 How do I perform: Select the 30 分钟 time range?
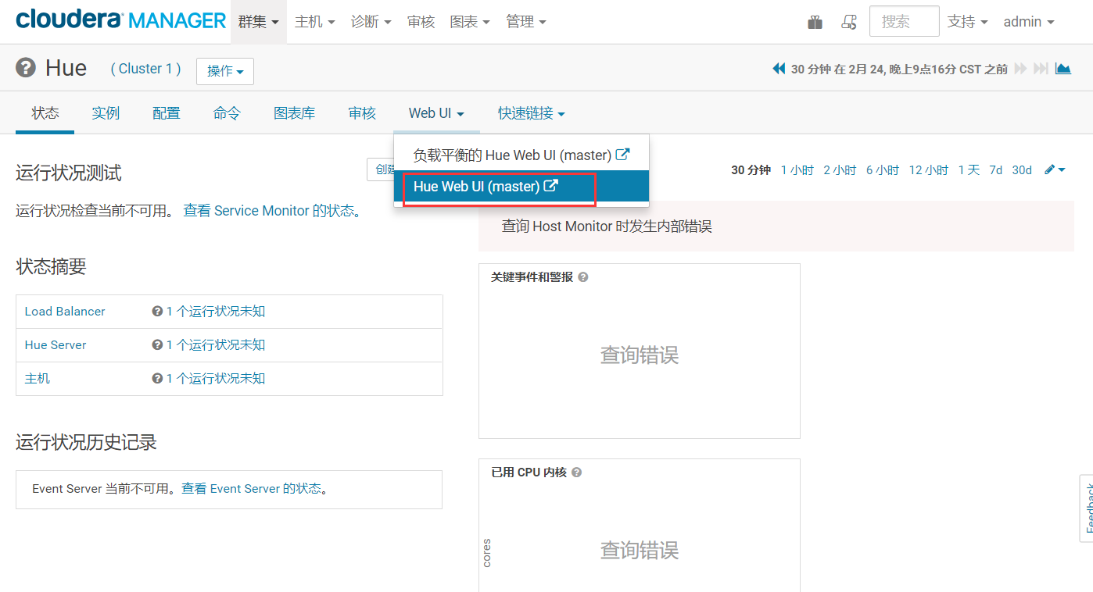point(751,169)
